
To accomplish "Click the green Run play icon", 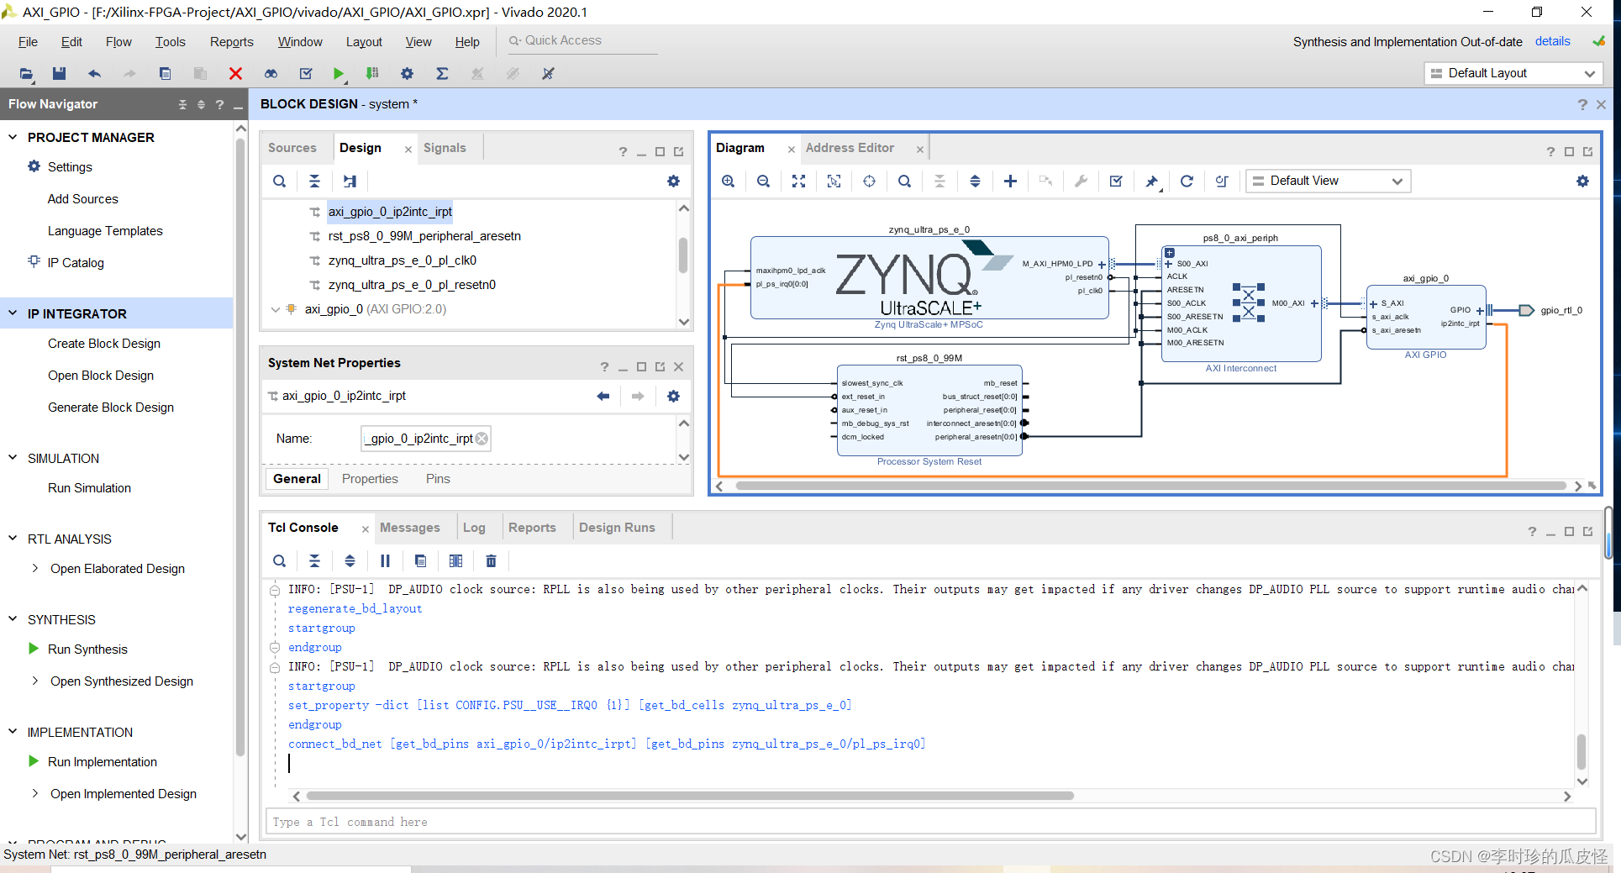I will [338, 74].
